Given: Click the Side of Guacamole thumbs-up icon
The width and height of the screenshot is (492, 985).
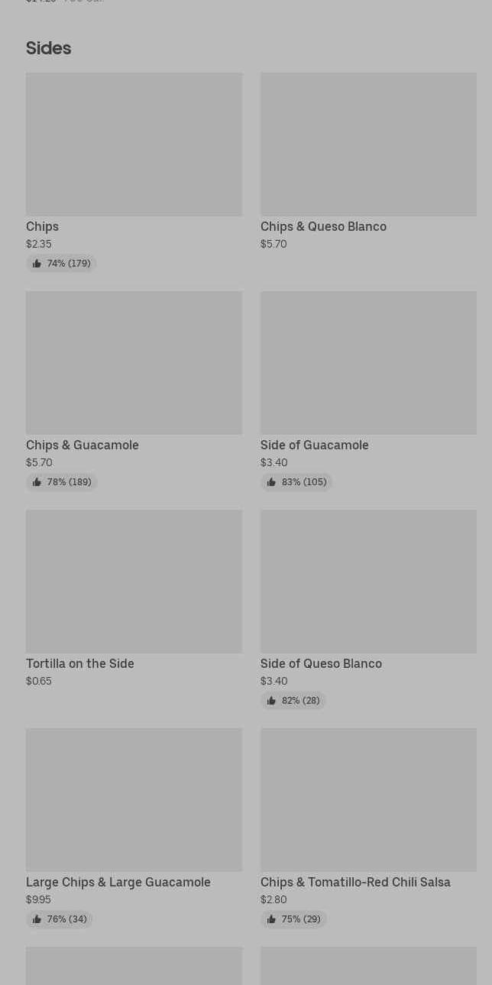Looking at the screenshot, I should [271, 482].
